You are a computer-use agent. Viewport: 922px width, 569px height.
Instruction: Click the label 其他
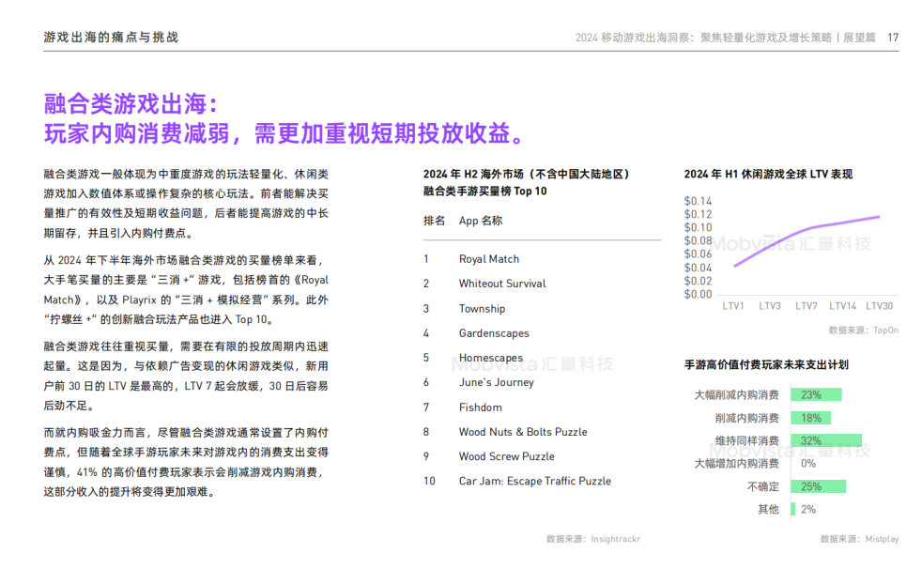point(768,510)
